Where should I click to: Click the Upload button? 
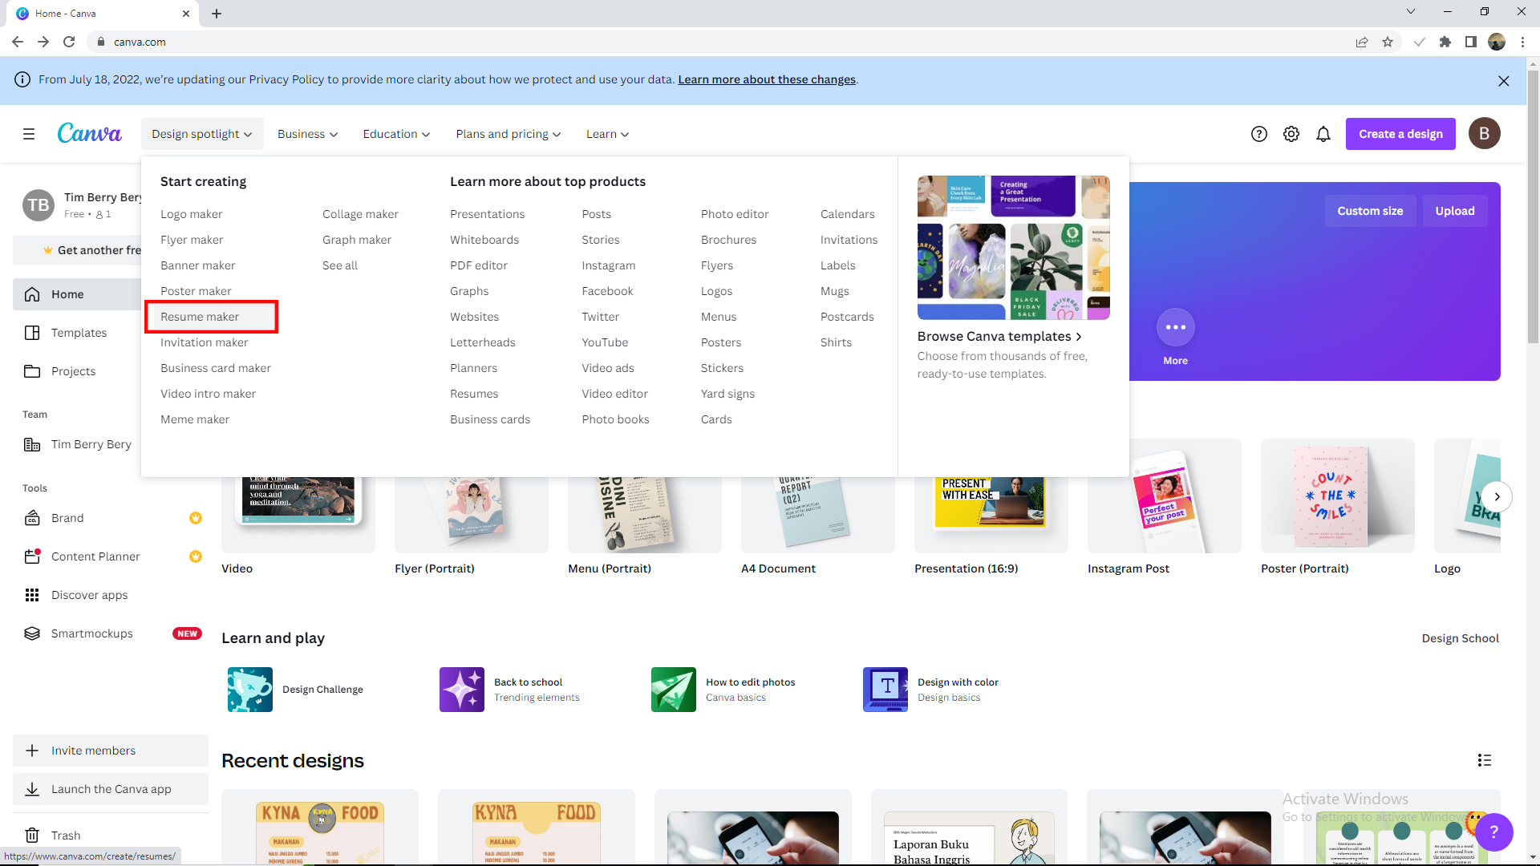pos(1454,211)
